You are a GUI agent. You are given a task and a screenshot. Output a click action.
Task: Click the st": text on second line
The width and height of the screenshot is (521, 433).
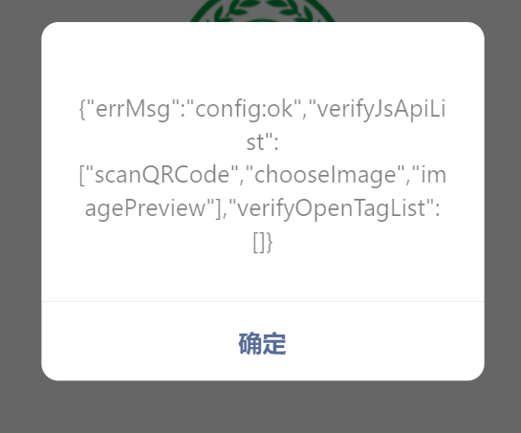coord(263,142)
